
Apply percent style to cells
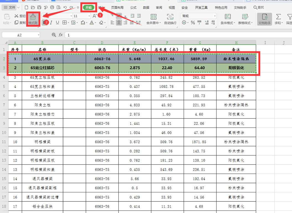(193, 23)
